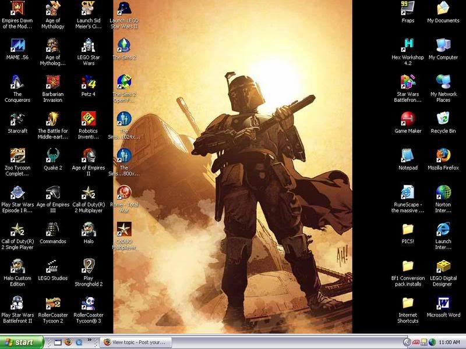Select the Internet Shortcuts folder

point(408,309)
